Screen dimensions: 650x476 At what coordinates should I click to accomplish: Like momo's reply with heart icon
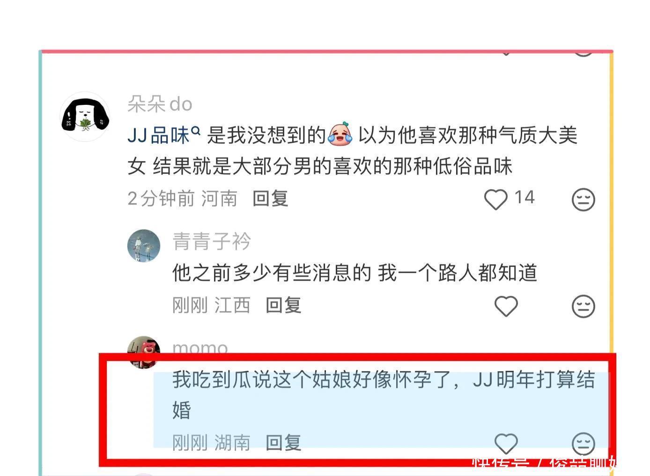(506, 443)
